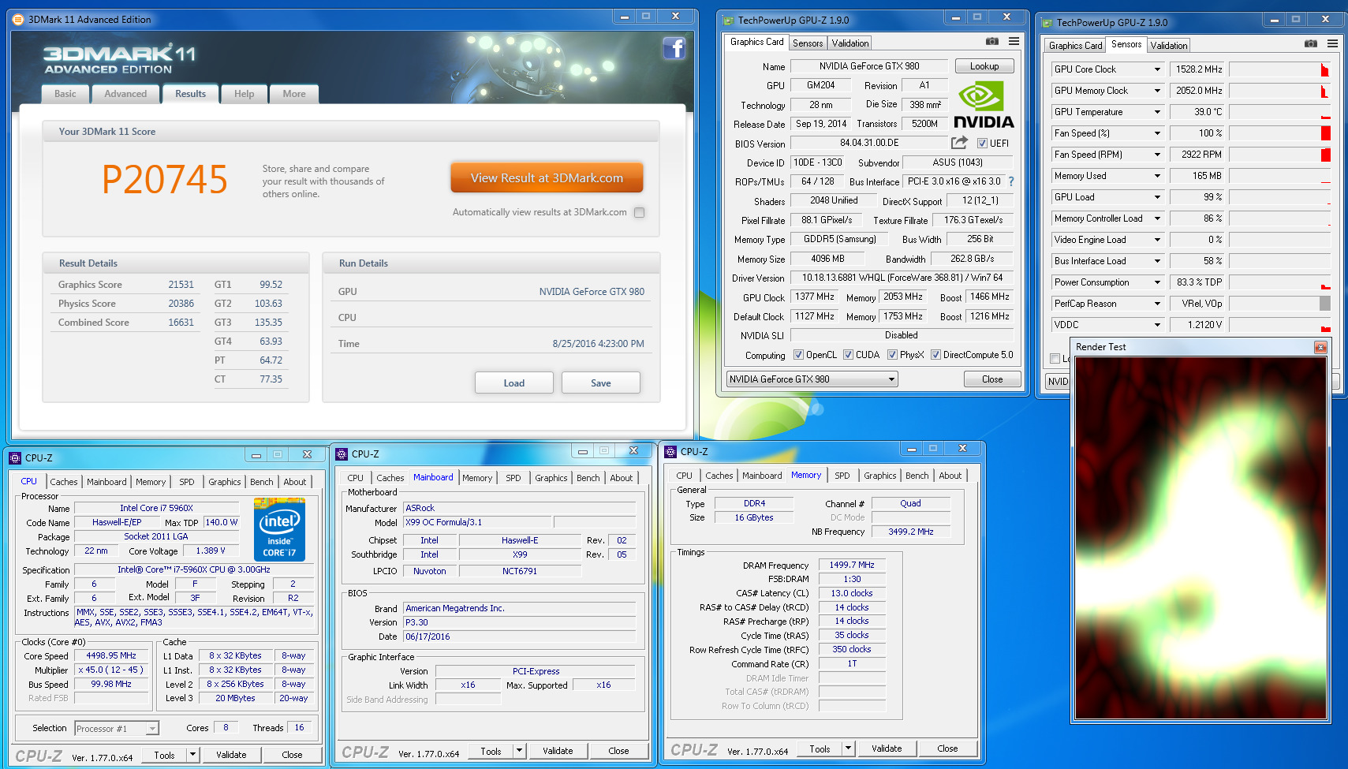Toggle the PhysX checkbox

pos(892,355)
